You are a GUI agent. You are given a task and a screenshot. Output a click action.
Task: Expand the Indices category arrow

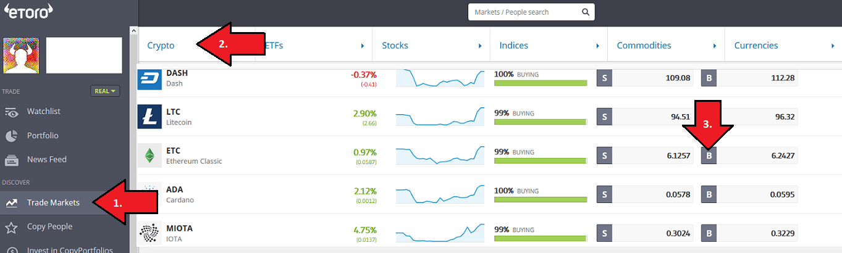pyautogui.click(x=597, y=46)
